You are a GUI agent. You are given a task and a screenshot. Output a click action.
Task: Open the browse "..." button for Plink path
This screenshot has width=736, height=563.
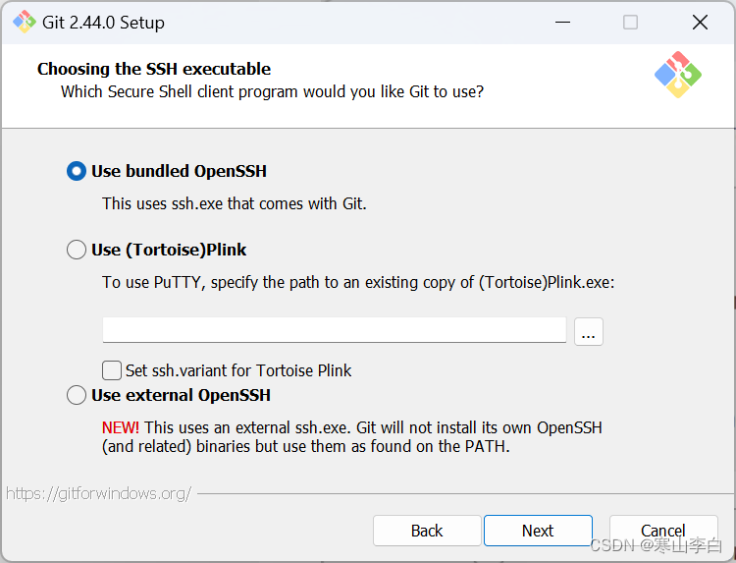click(x=588, y=332)
